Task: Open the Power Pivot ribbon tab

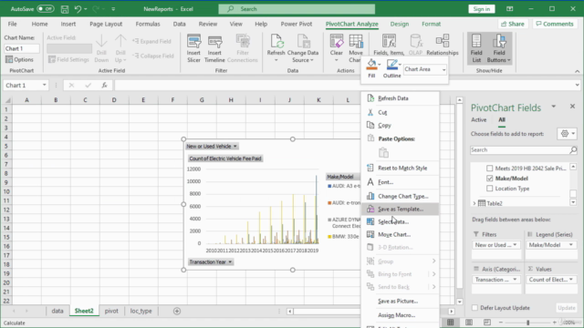Action: click(296, 24)
